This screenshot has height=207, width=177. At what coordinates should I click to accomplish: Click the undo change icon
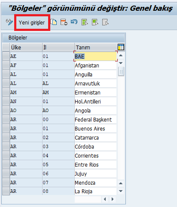74,22
